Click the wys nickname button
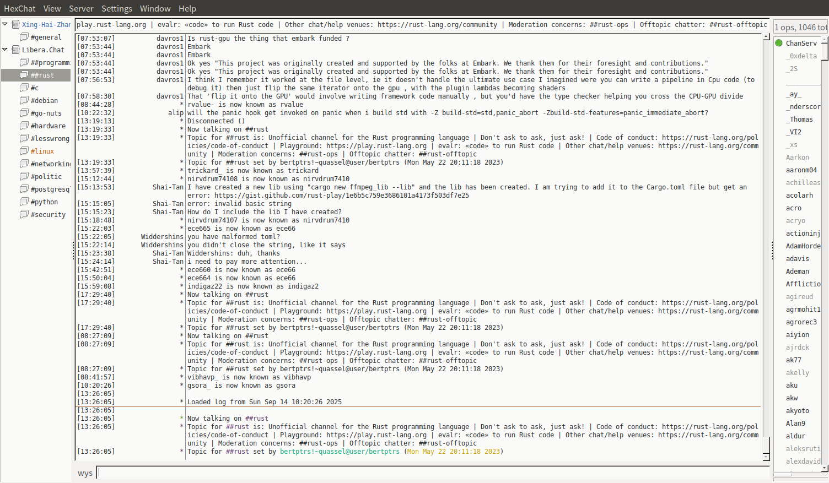The image size is (829, 483). click(x=85, y=473)
